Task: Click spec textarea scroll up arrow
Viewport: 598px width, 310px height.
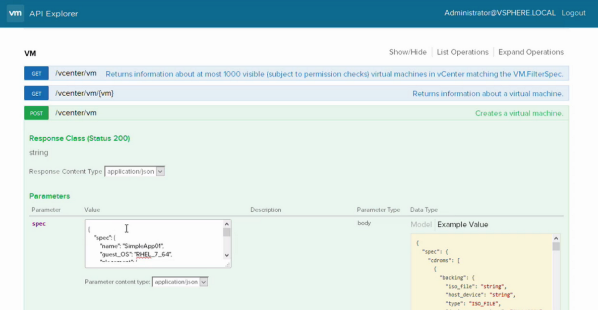Action: [226, 224]
